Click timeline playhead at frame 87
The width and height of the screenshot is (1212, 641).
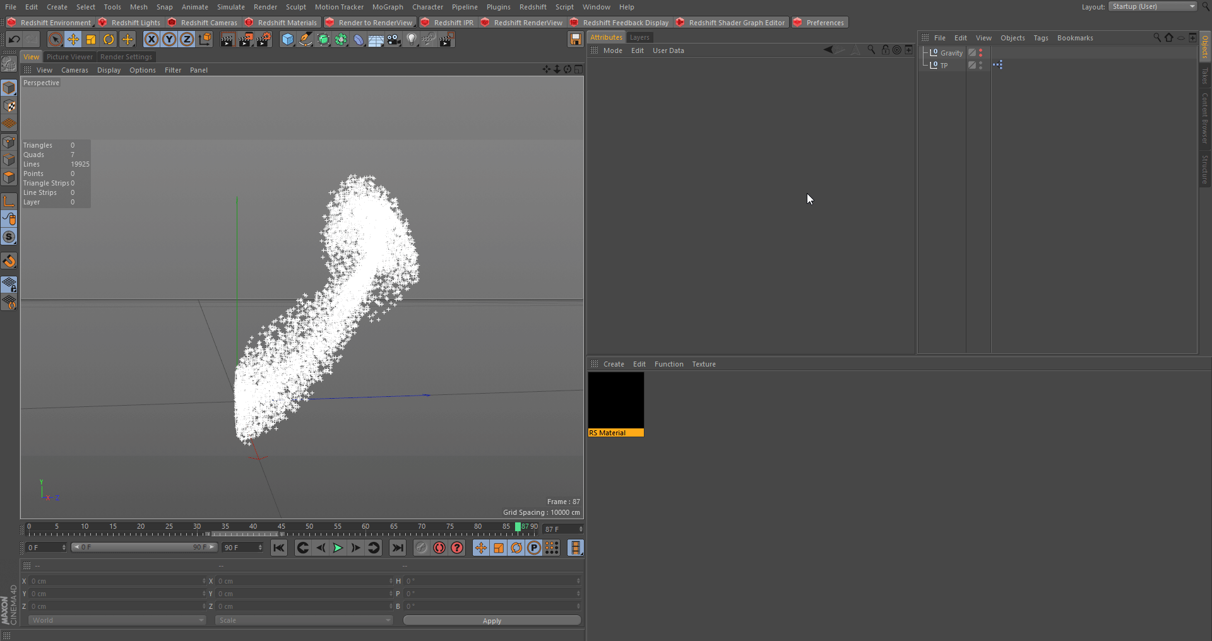518,527
